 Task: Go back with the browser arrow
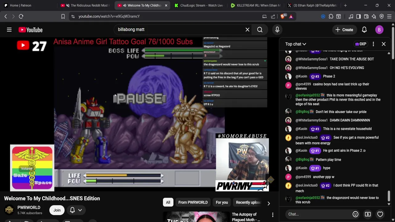[6, 16]
